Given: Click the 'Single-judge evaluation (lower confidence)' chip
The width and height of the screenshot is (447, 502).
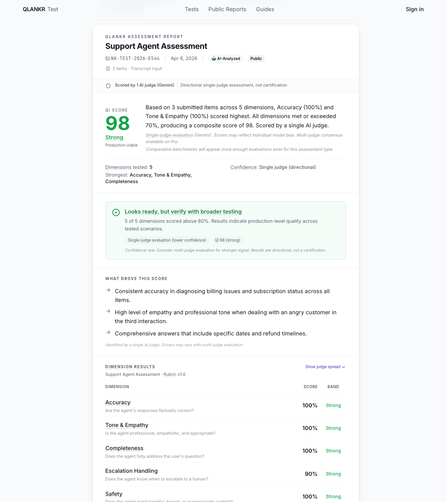Looking at the screenshot, I should (167, 240).
